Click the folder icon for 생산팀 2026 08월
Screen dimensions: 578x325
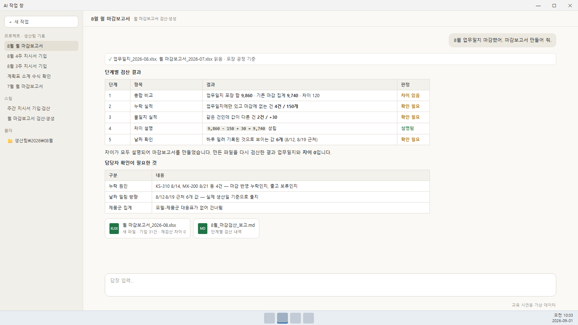click(10, 141)
